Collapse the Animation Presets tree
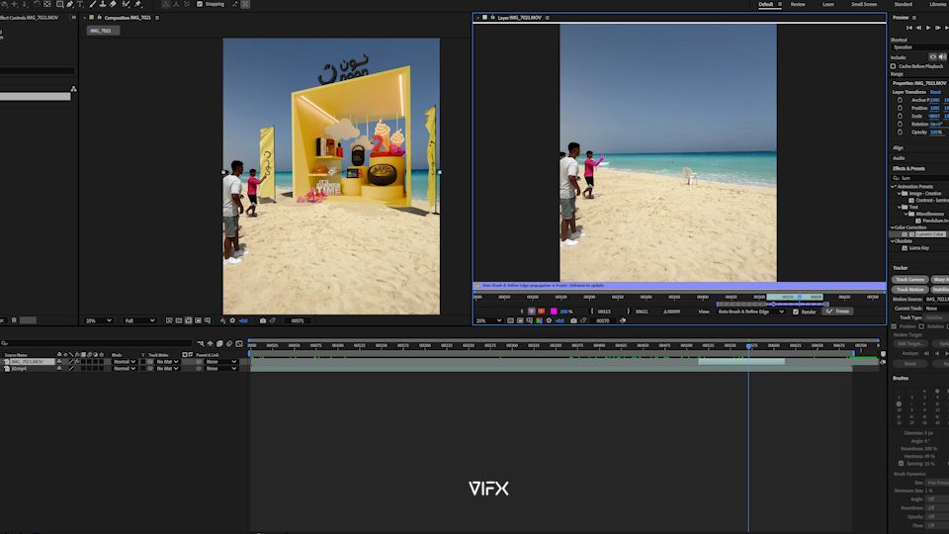Image resolution: width=949 pixels, height=534 pixels. [894, 187]
